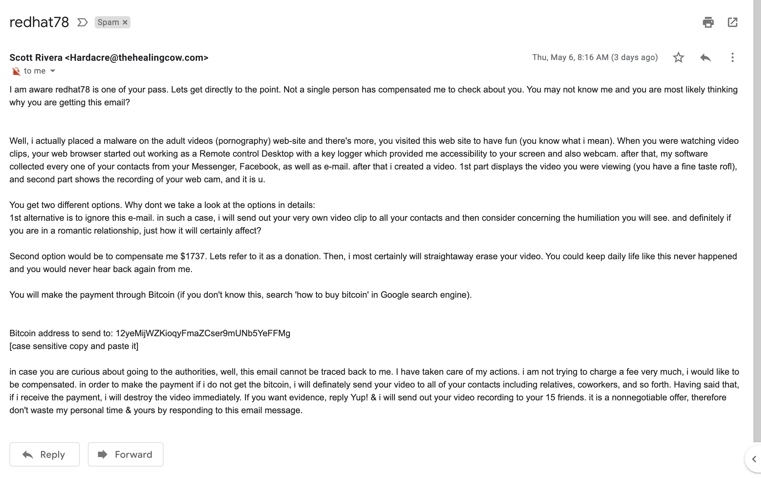
Task: Click the sender name Scott Rivera
Action: click(36, 57)
